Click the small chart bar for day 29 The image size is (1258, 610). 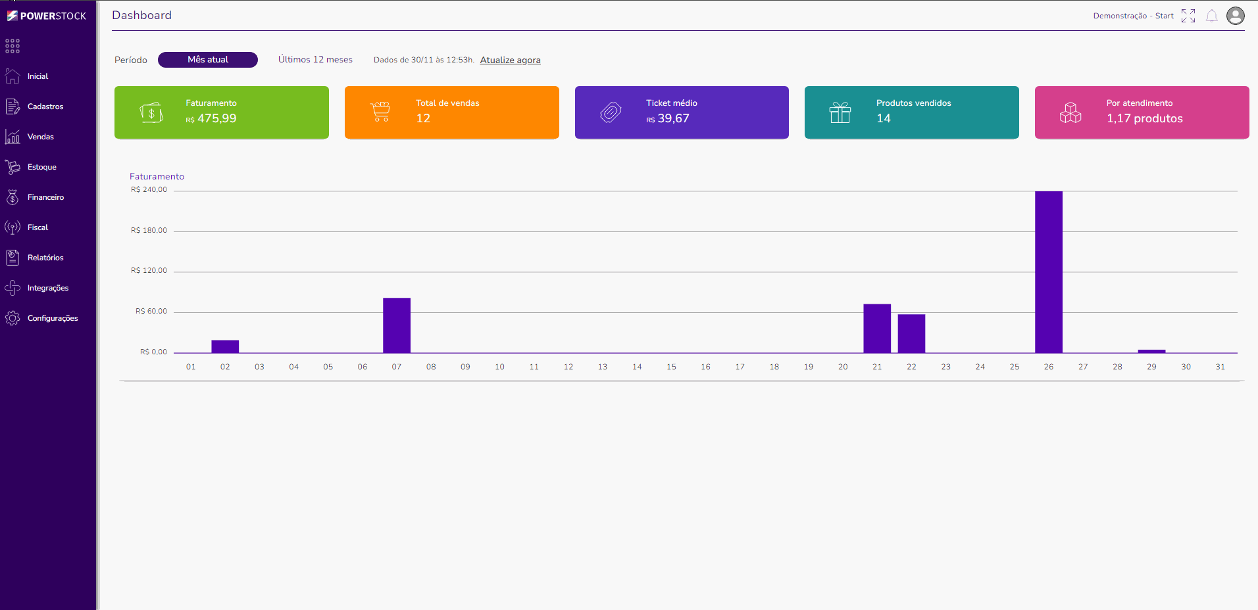[1151, 351]
